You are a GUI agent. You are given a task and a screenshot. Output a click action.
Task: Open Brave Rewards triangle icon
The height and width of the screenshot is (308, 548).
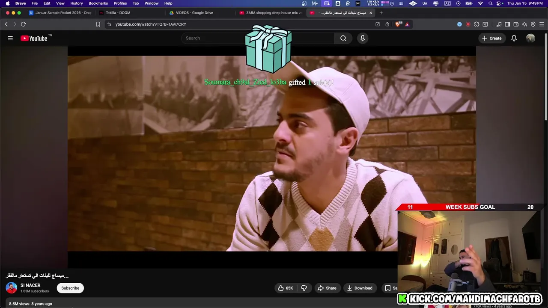407,24
